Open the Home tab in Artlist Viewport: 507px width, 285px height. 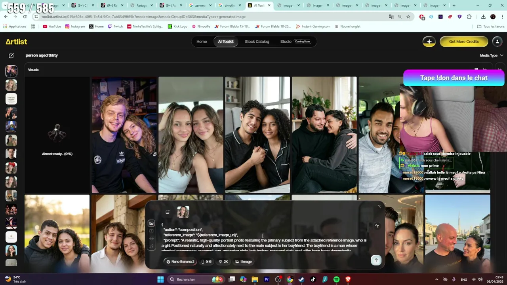pos(202,42)
